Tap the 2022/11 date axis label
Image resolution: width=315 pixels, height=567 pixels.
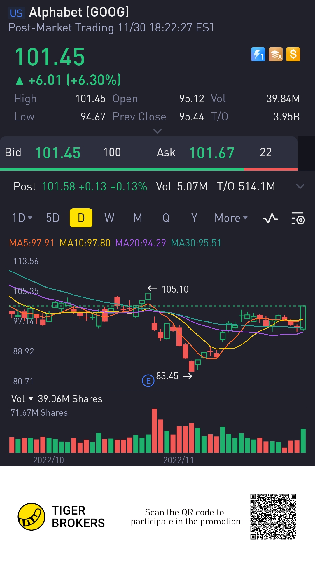[x=178, y=460]
